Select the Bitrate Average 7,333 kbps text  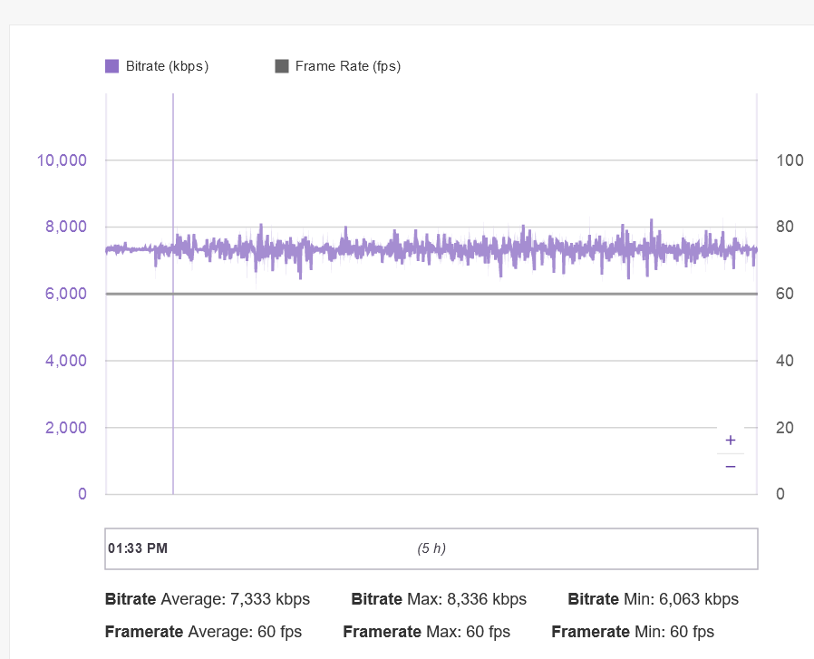click(208, 599)
